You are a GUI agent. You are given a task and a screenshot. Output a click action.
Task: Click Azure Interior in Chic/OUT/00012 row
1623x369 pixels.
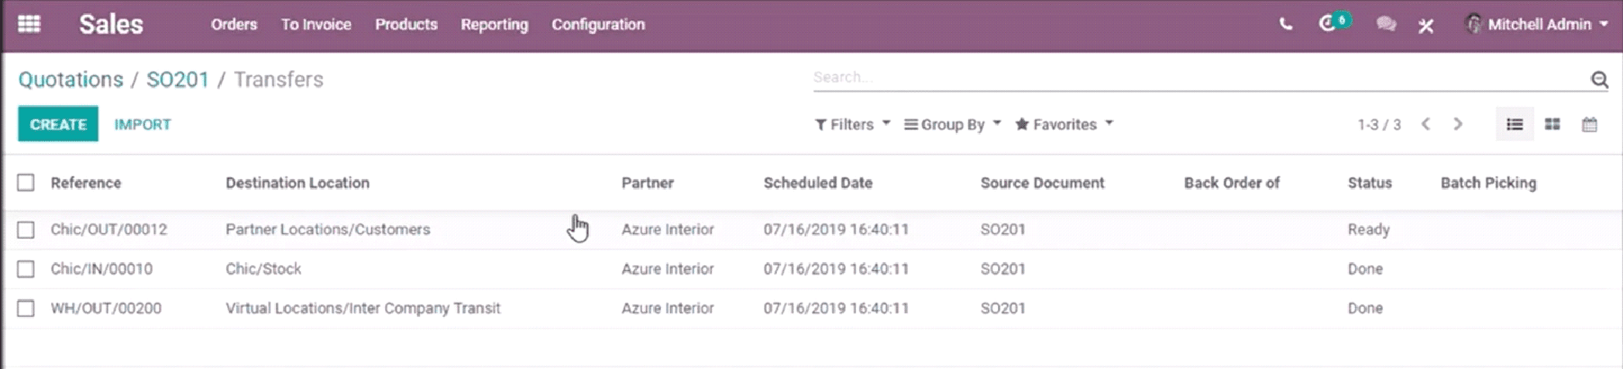pyautogui.click(x=668, y=230)
